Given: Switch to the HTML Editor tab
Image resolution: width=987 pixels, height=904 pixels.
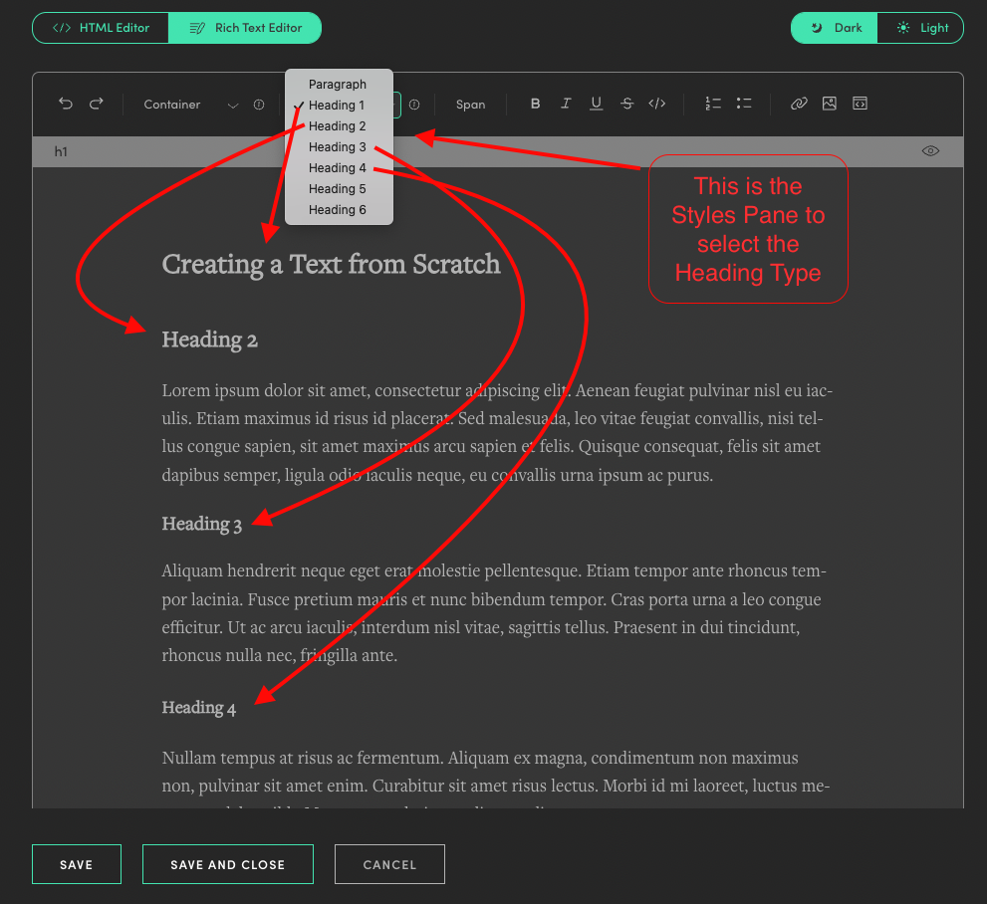Looking at the screenshot, I should [100, 27].
